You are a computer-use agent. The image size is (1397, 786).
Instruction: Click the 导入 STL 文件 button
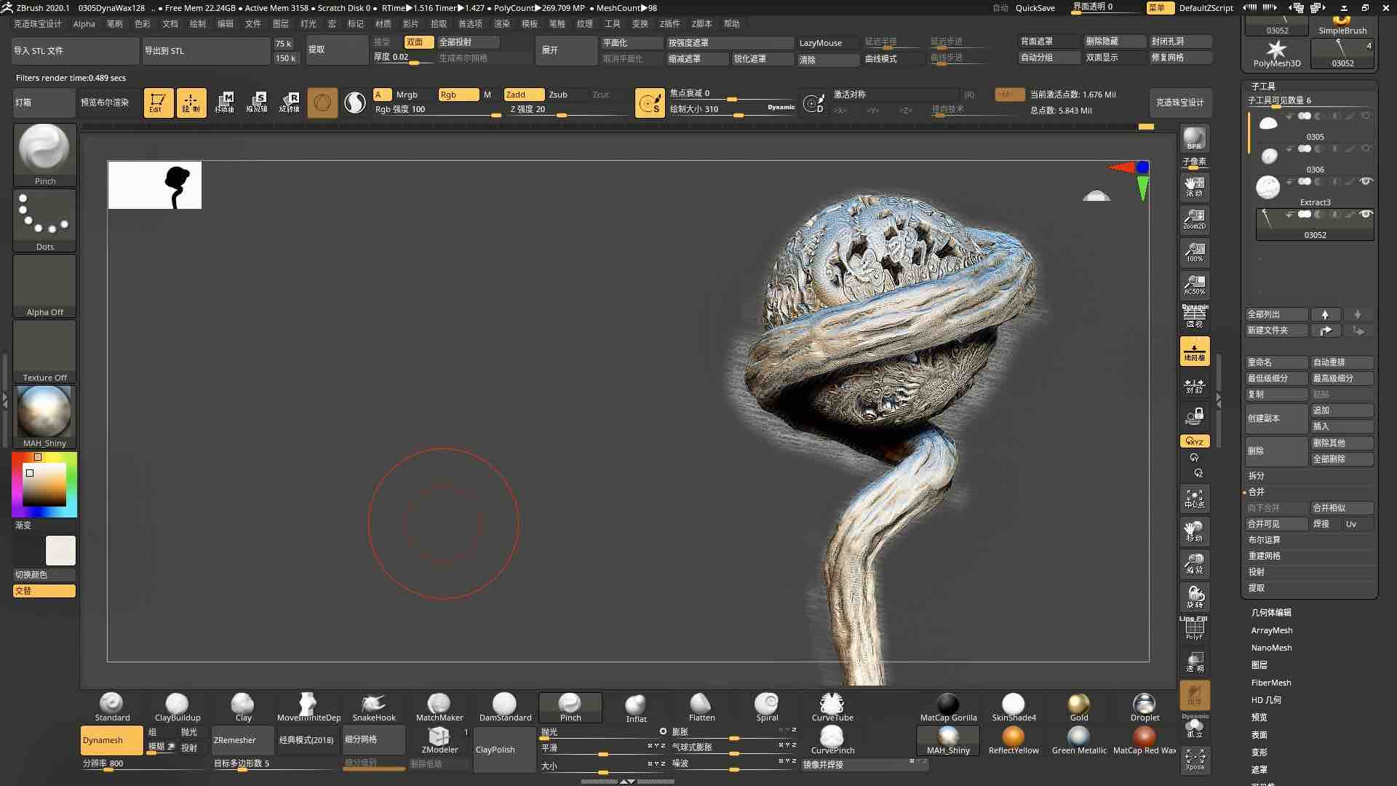[75, 50]
